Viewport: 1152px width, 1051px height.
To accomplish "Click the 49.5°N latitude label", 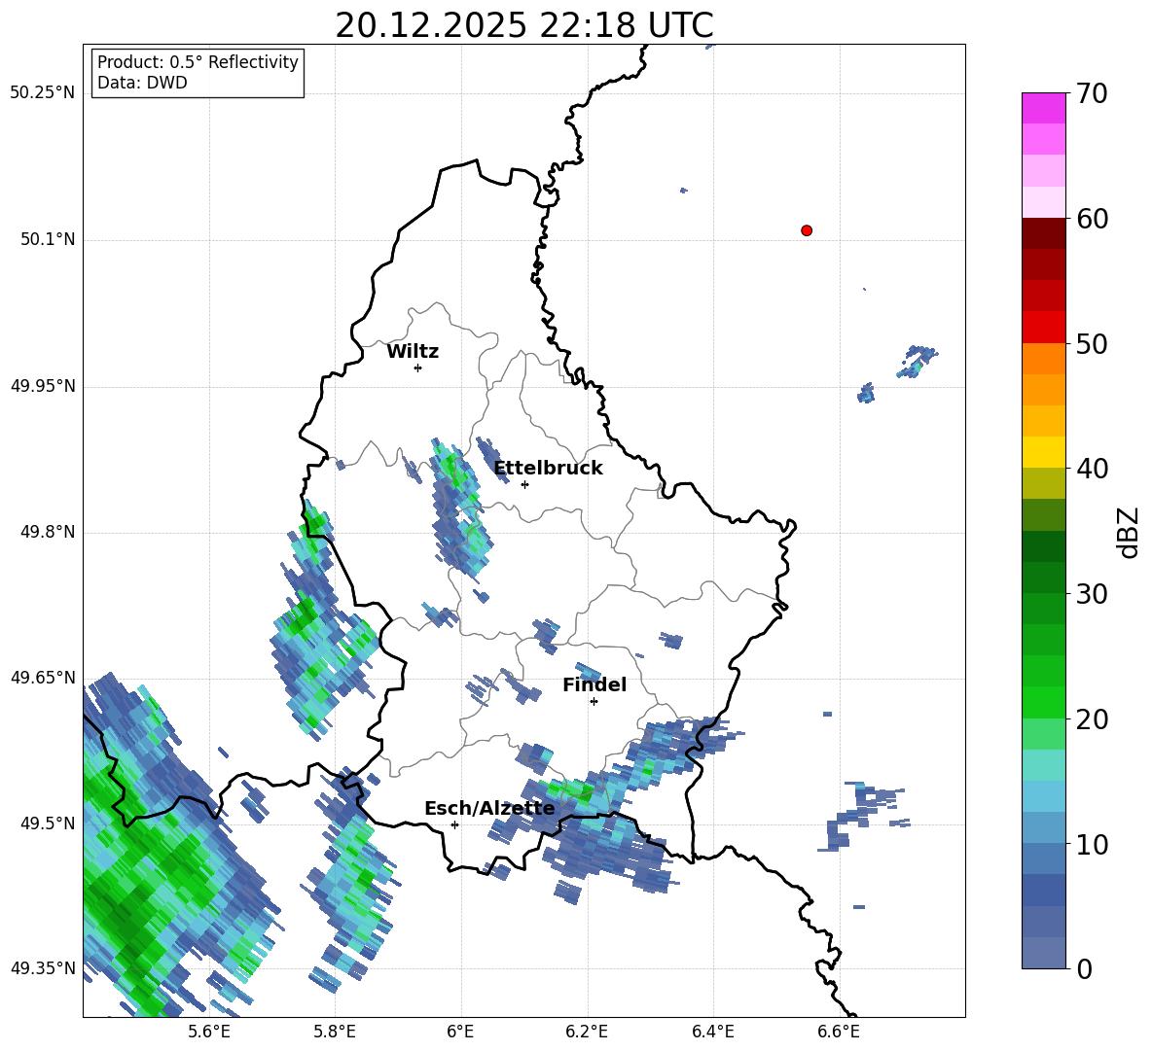I will [x=47, y=823].
